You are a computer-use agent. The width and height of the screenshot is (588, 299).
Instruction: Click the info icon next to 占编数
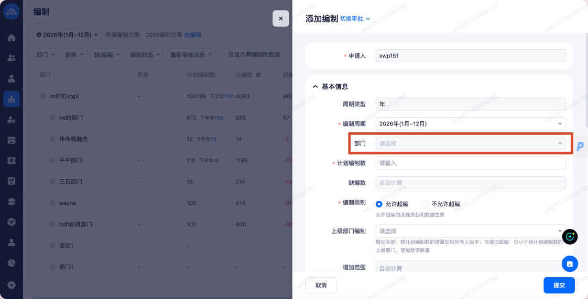258,75
